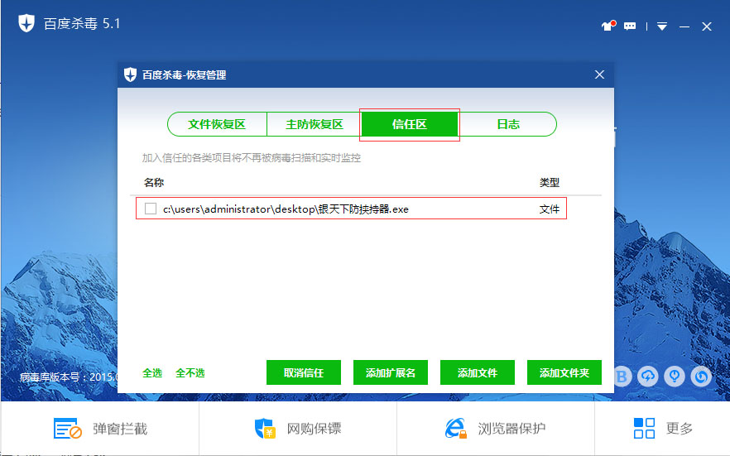The height and width of the screenshot is (456, 730).
Task: Open the More grid icon
Action: 644,429
